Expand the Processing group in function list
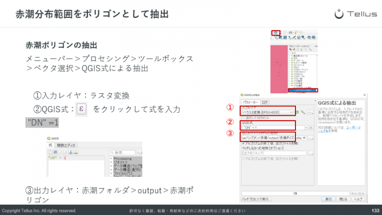 tap(111, 158)
